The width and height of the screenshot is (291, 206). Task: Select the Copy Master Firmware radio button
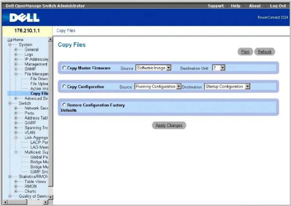tap(64, 68)
